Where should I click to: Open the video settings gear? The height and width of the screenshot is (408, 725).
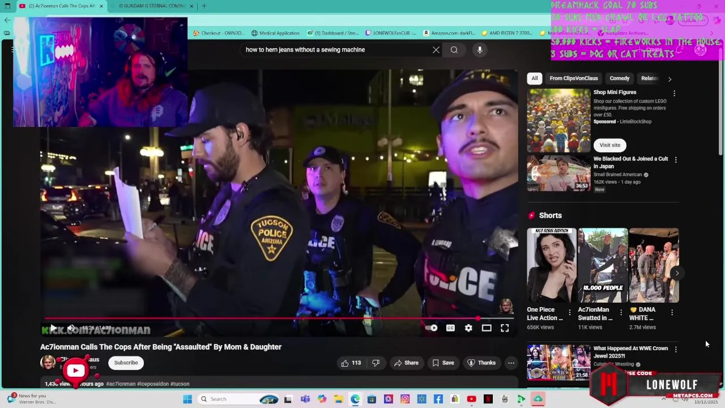tap(468, 328)
